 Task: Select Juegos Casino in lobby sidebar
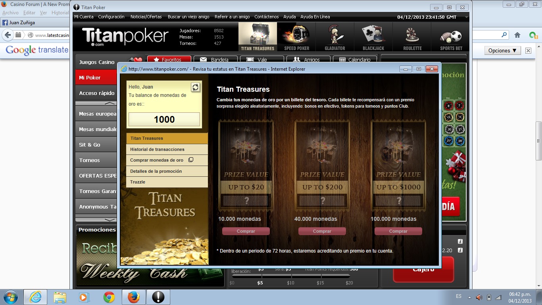96,62
